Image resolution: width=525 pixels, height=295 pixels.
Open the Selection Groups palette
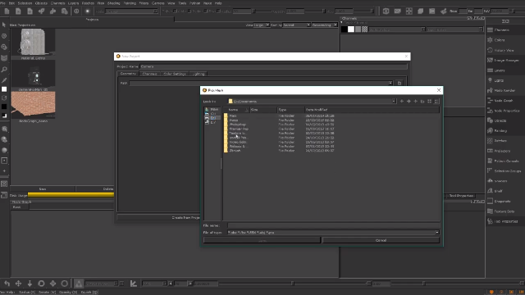click(505, 171)
